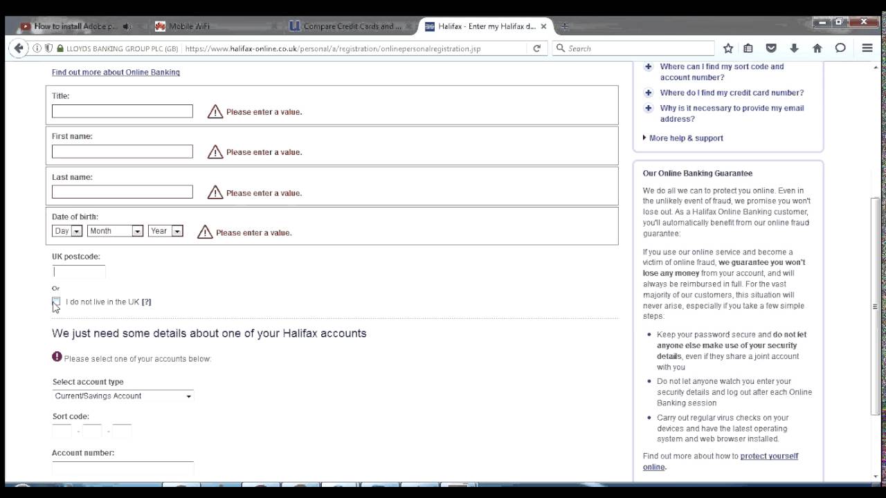Image resolution: width=886 pixels, height=498 pixels.
Task: Open the downloads arrow icon
Action: 794,48
